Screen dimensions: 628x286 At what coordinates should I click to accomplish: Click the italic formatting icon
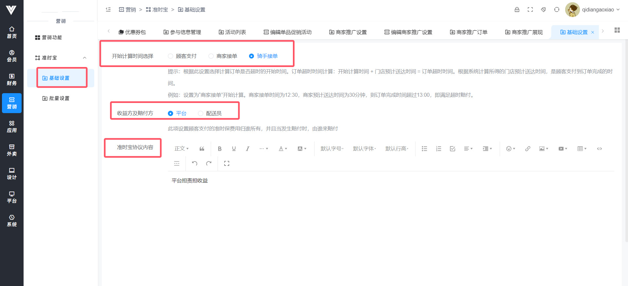(x=248, y=149)
